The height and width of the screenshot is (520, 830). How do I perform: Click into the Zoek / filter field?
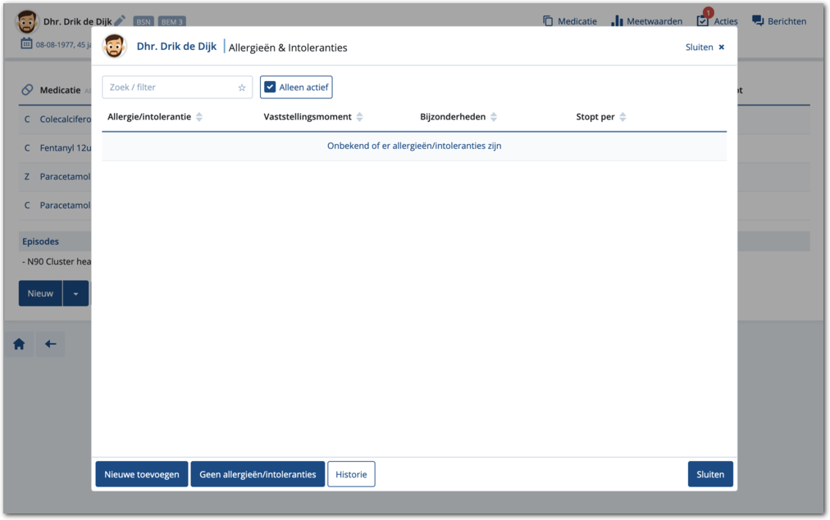point(168,88)
